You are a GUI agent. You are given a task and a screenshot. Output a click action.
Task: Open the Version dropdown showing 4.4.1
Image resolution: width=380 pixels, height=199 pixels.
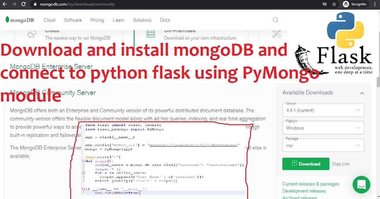coord(323,110)
